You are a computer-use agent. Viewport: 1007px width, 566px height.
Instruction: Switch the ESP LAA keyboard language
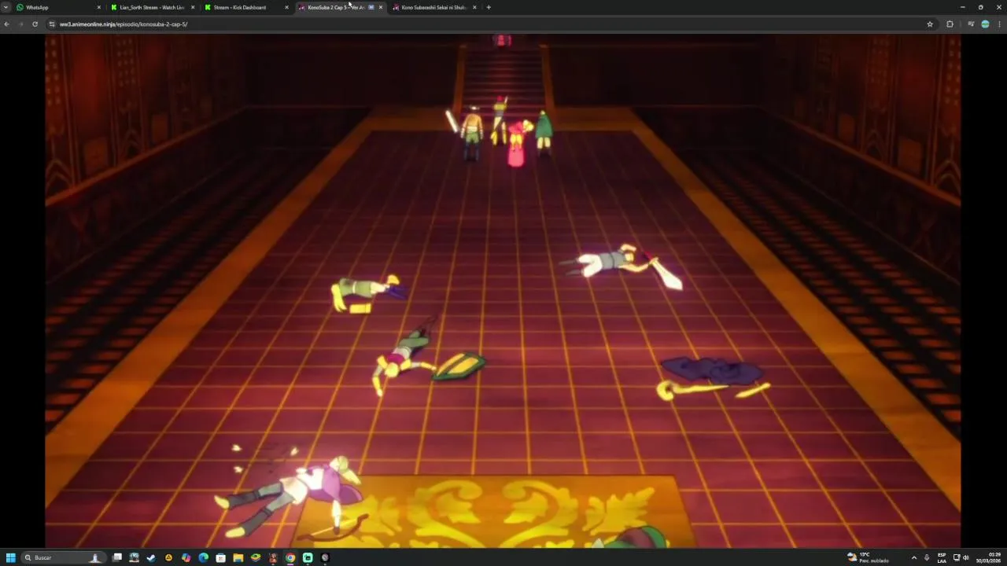point(942,557)
